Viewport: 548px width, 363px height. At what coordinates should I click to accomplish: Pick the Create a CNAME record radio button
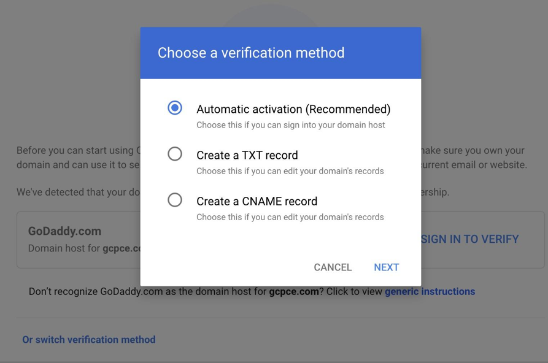click(175, 200)
